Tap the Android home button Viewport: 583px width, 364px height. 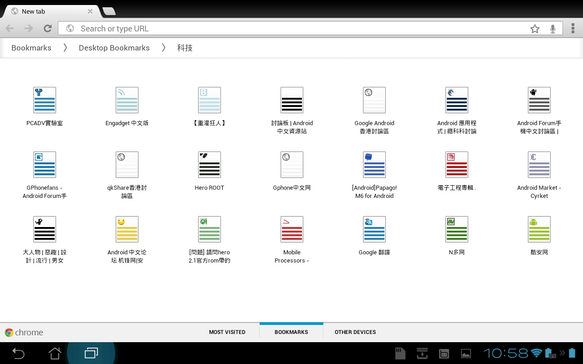[x=55, y=353]
